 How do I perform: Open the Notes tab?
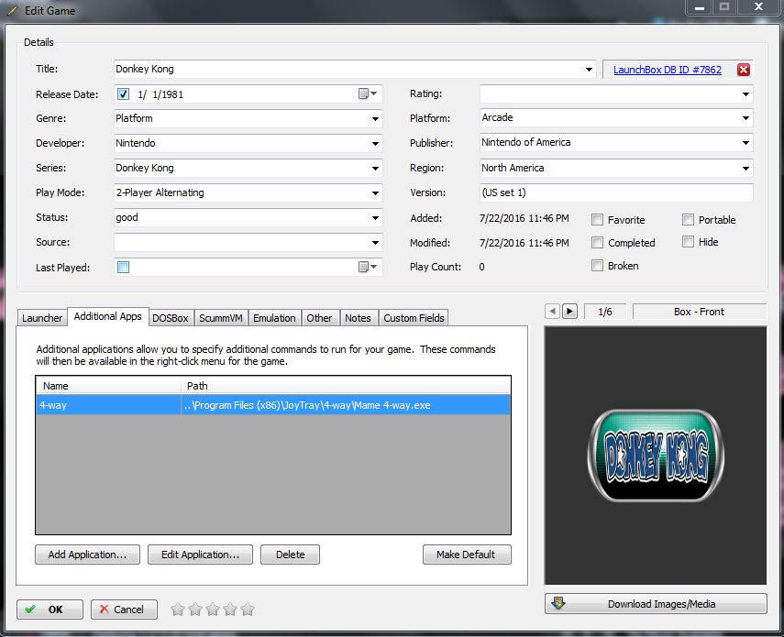[x=358, y=318]
